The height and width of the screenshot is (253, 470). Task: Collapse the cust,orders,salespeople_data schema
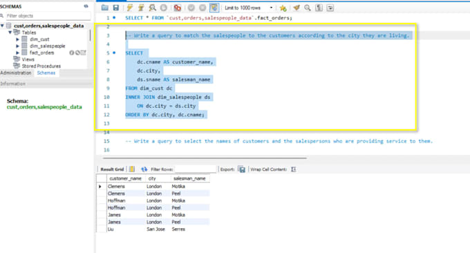[2, 26]
